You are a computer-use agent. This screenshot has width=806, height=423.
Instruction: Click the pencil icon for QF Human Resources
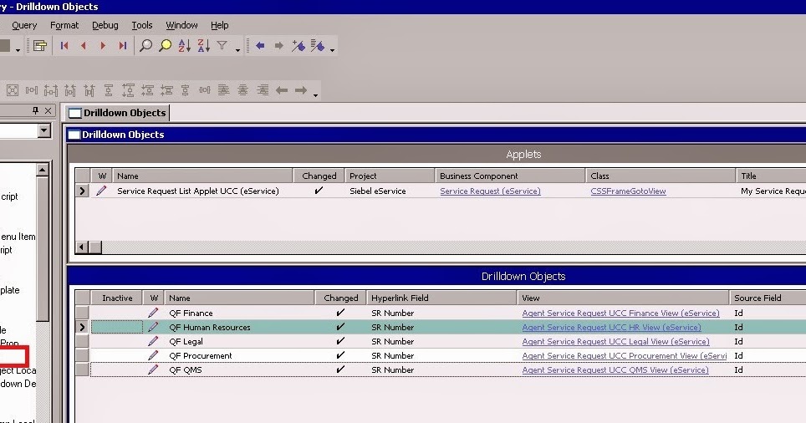pos(153,327)
